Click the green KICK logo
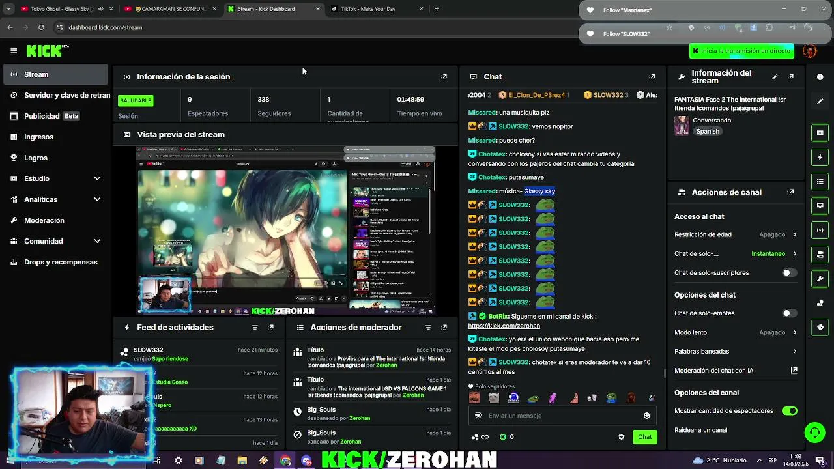Screen dimensions: 834x469 coord(47,51)
